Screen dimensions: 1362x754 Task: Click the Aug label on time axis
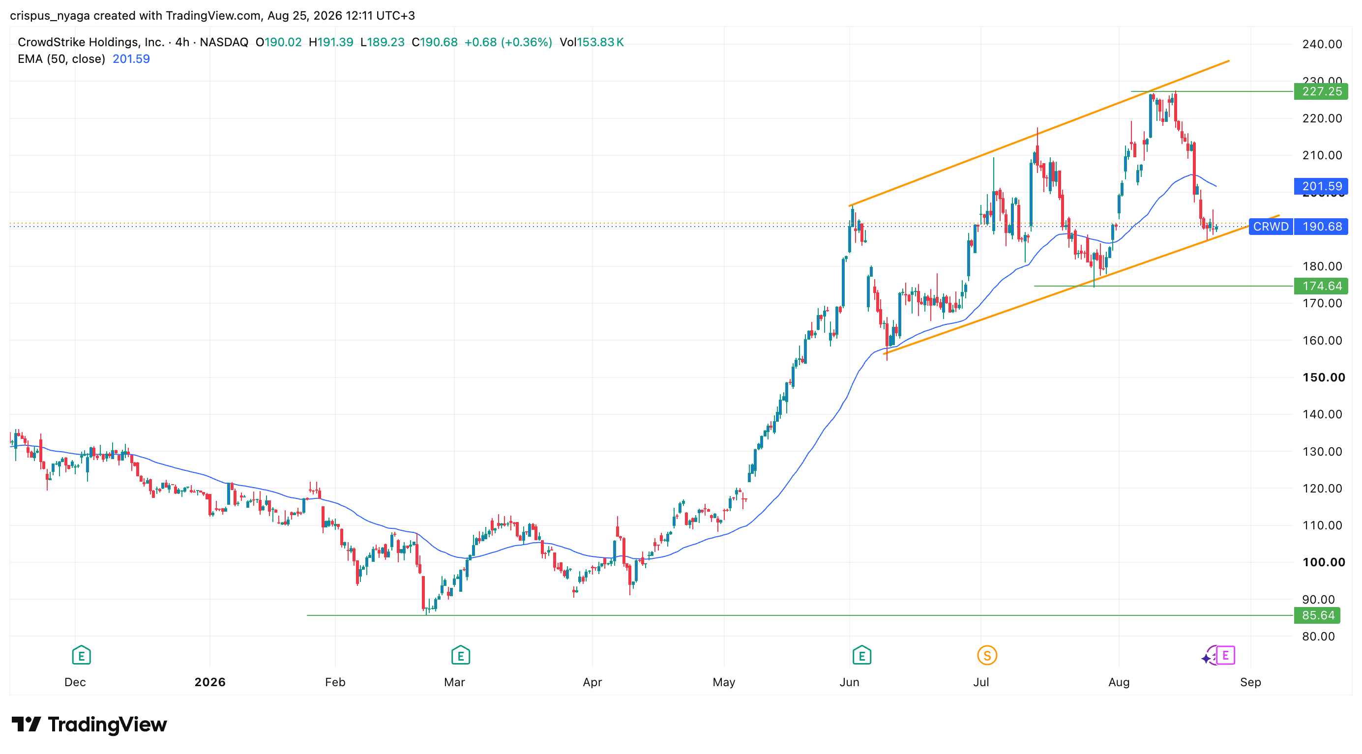(x=1119, y=682)
